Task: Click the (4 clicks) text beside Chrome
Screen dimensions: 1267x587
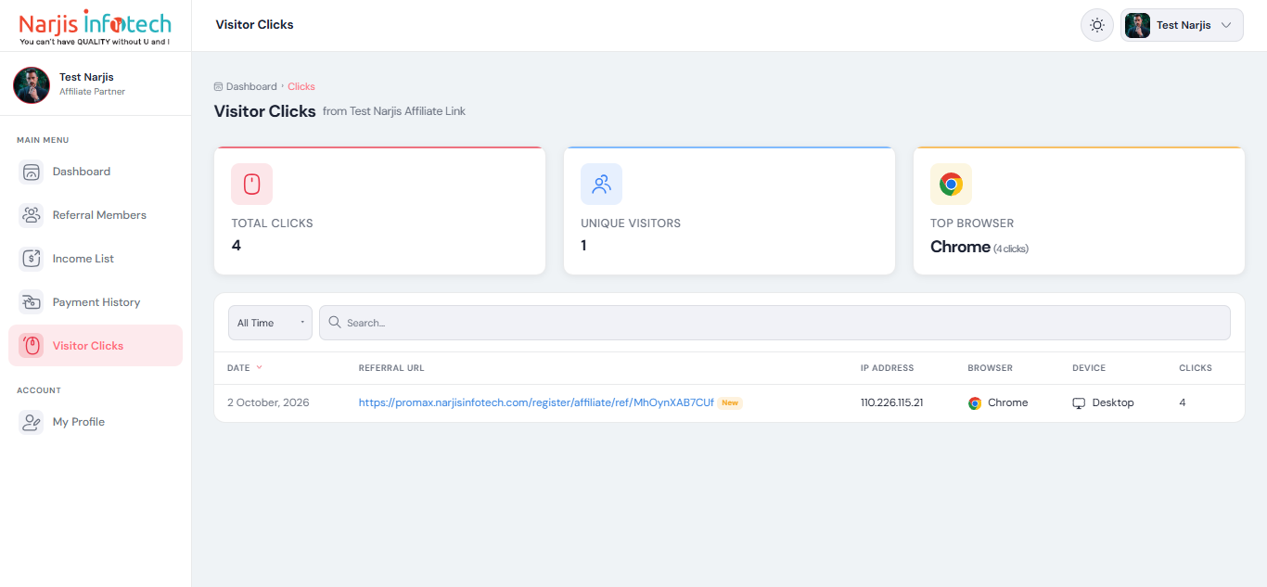Action: [x=1011, y=249]
